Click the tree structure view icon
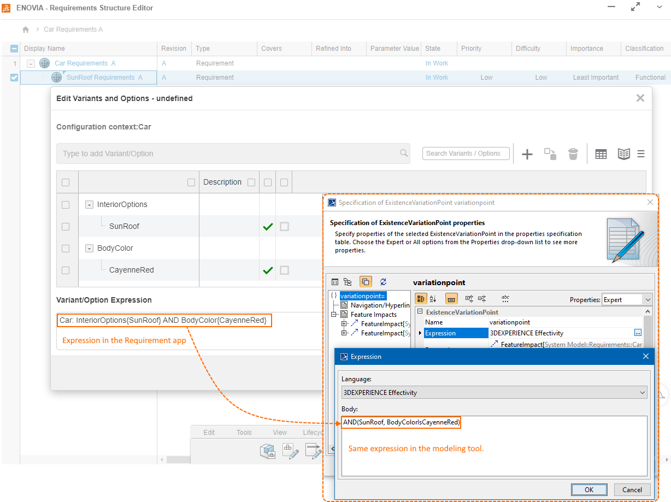The height and width of the screenshot is (502, 671). click(x=348, y=282)
